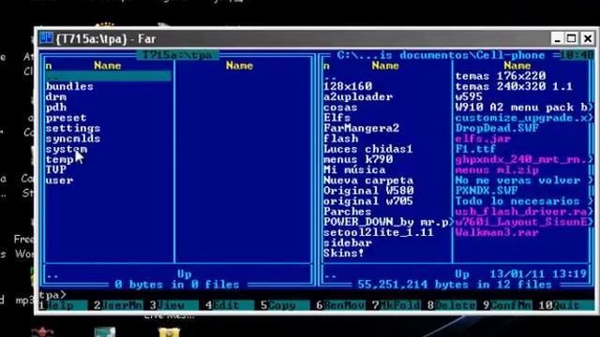Select the F1.ttf font file
This screenshot has width=600, height=337.
[x=475, y=149]
